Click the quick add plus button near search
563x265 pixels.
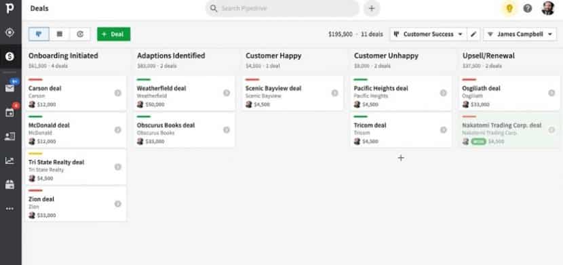tap(372, 8)
